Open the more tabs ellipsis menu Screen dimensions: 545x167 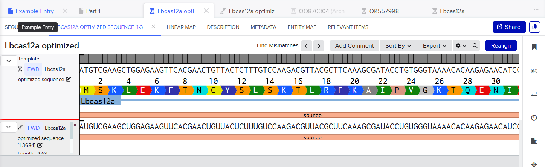[x=536, y=9]
